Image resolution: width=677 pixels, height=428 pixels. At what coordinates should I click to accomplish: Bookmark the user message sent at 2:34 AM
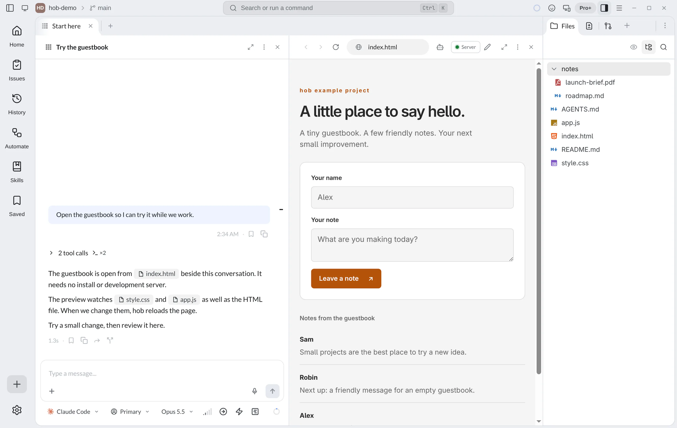coord(251,234)
